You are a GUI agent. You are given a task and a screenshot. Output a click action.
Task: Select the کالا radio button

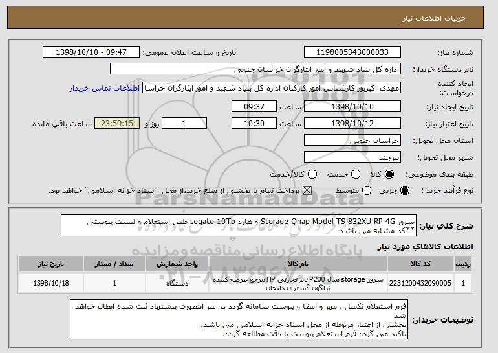389,174
